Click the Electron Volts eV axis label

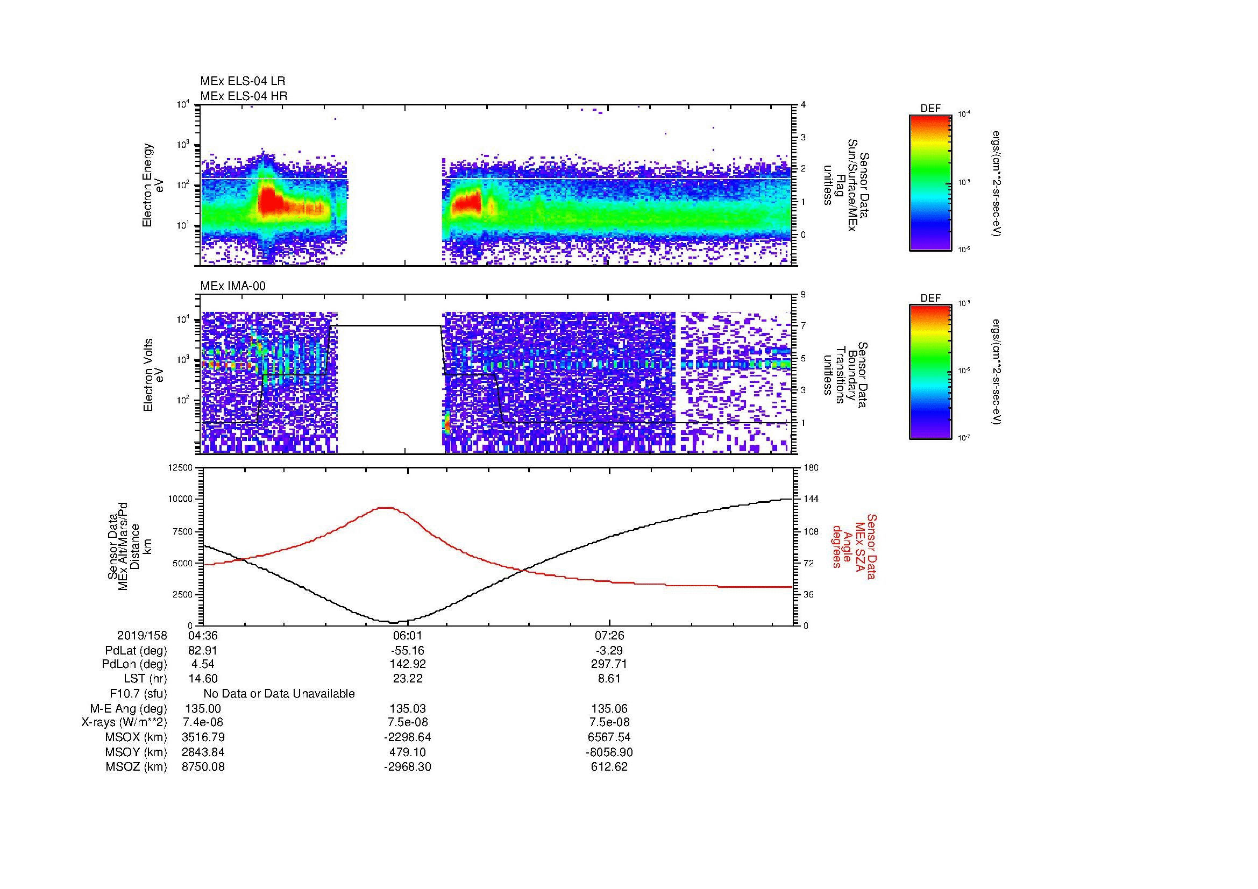(153, 375)
